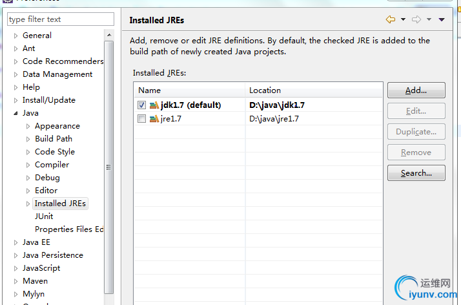Viewport: 461px width, 305px height.
Task: Open the forward history dropdown arrow
Action: [429, 19]
